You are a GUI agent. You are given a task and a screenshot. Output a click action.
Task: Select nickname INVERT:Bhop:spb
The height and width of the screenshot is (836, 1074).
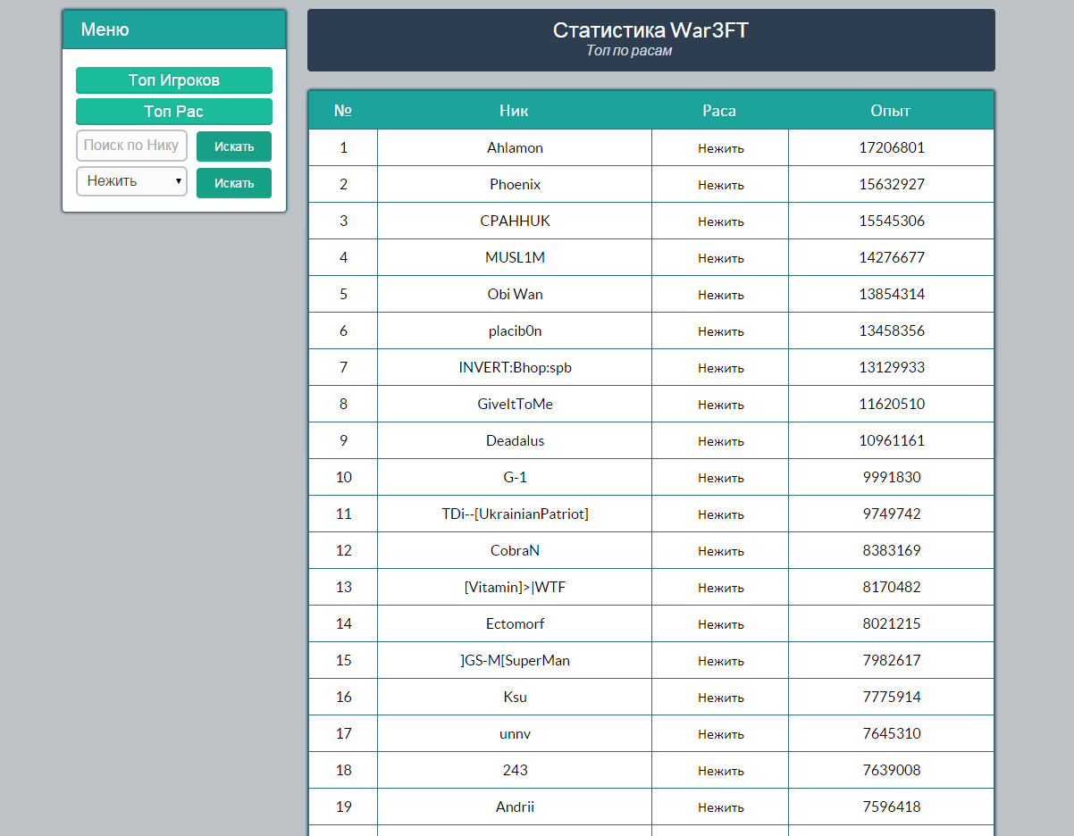tap(515, 368)
